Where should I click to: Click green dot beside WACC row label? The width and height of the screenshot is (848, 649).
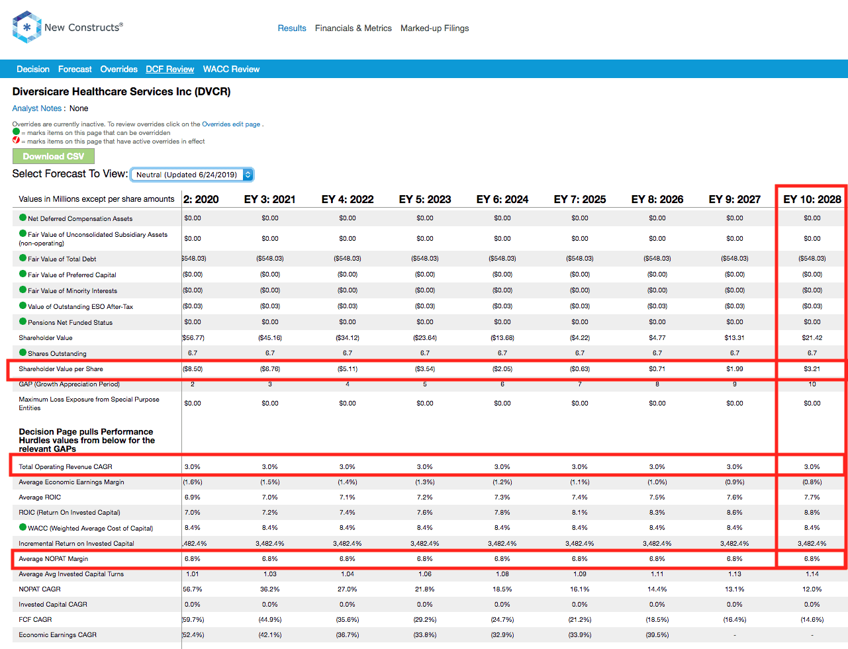point(23,527)
